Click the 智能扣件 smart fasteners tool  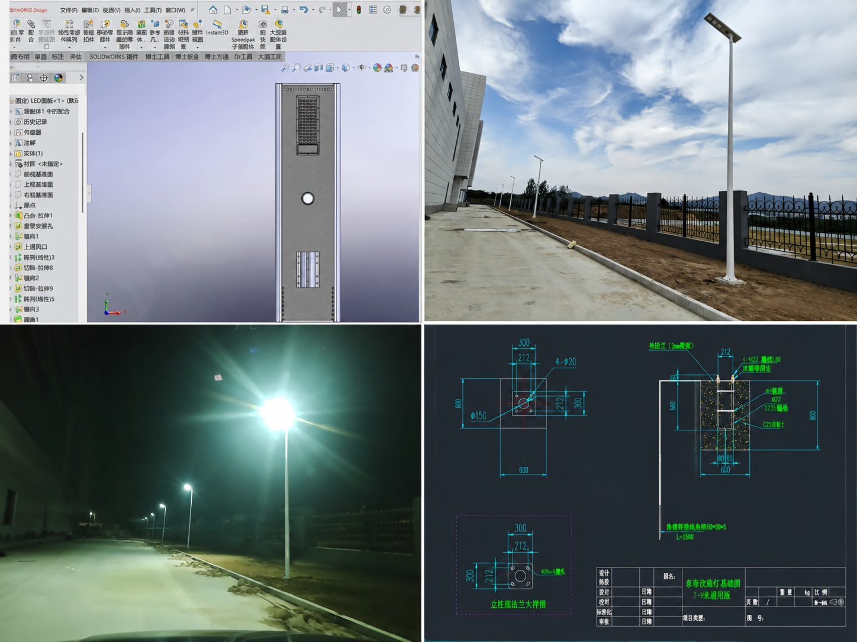(88, 33)
